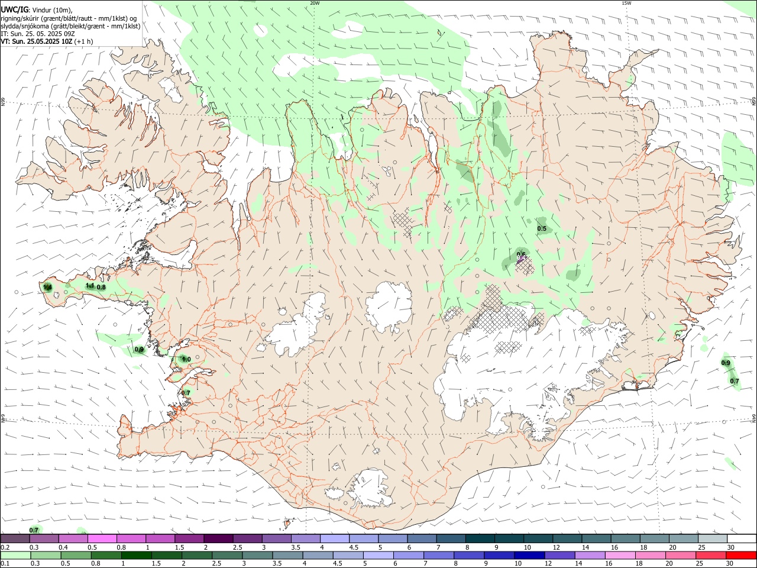Click the '0.8' precipitation value on the map

tap(101, 288)
